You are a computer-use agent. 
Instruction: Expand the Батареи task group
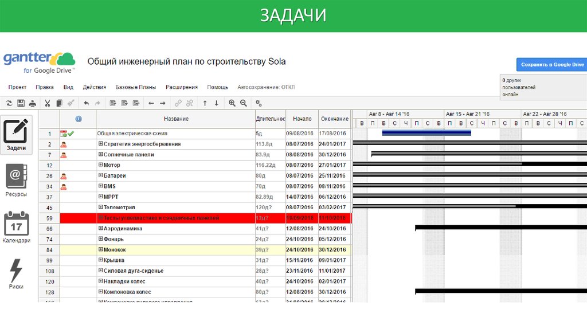[x=101, y=175]
